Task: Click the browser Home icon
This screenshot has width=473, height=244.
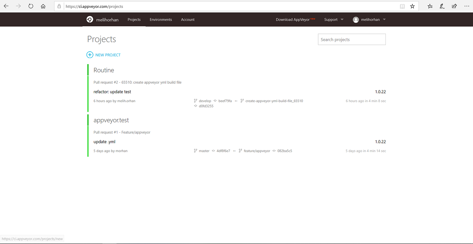Action: pos(43,6)
